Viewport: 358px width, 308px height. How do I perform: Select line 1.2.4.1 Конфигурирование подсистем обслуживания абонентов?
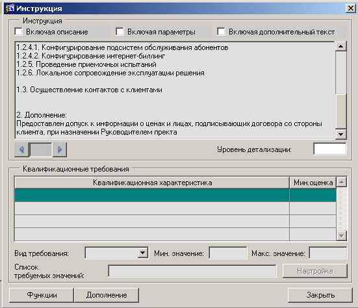click(122, 47)
